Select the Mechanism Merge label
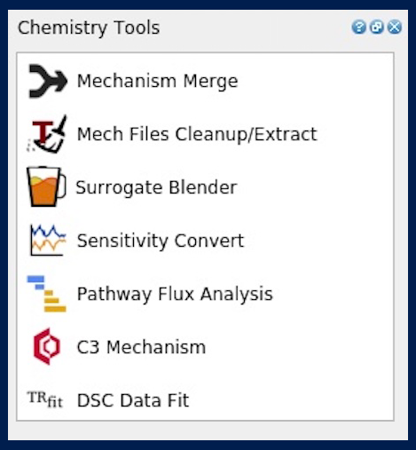Screen dimensions: 416x450 click(x=157, y=81)
